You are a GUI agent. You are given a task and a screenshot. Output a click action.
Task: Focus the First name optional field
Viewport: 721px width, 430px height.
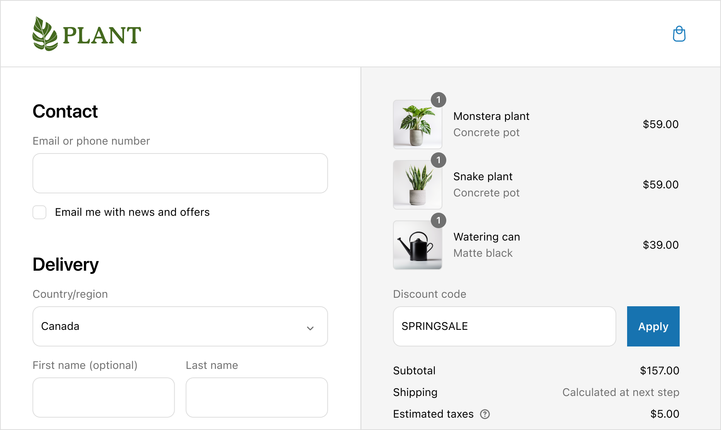pyautogui.click(x=104, y=398)
